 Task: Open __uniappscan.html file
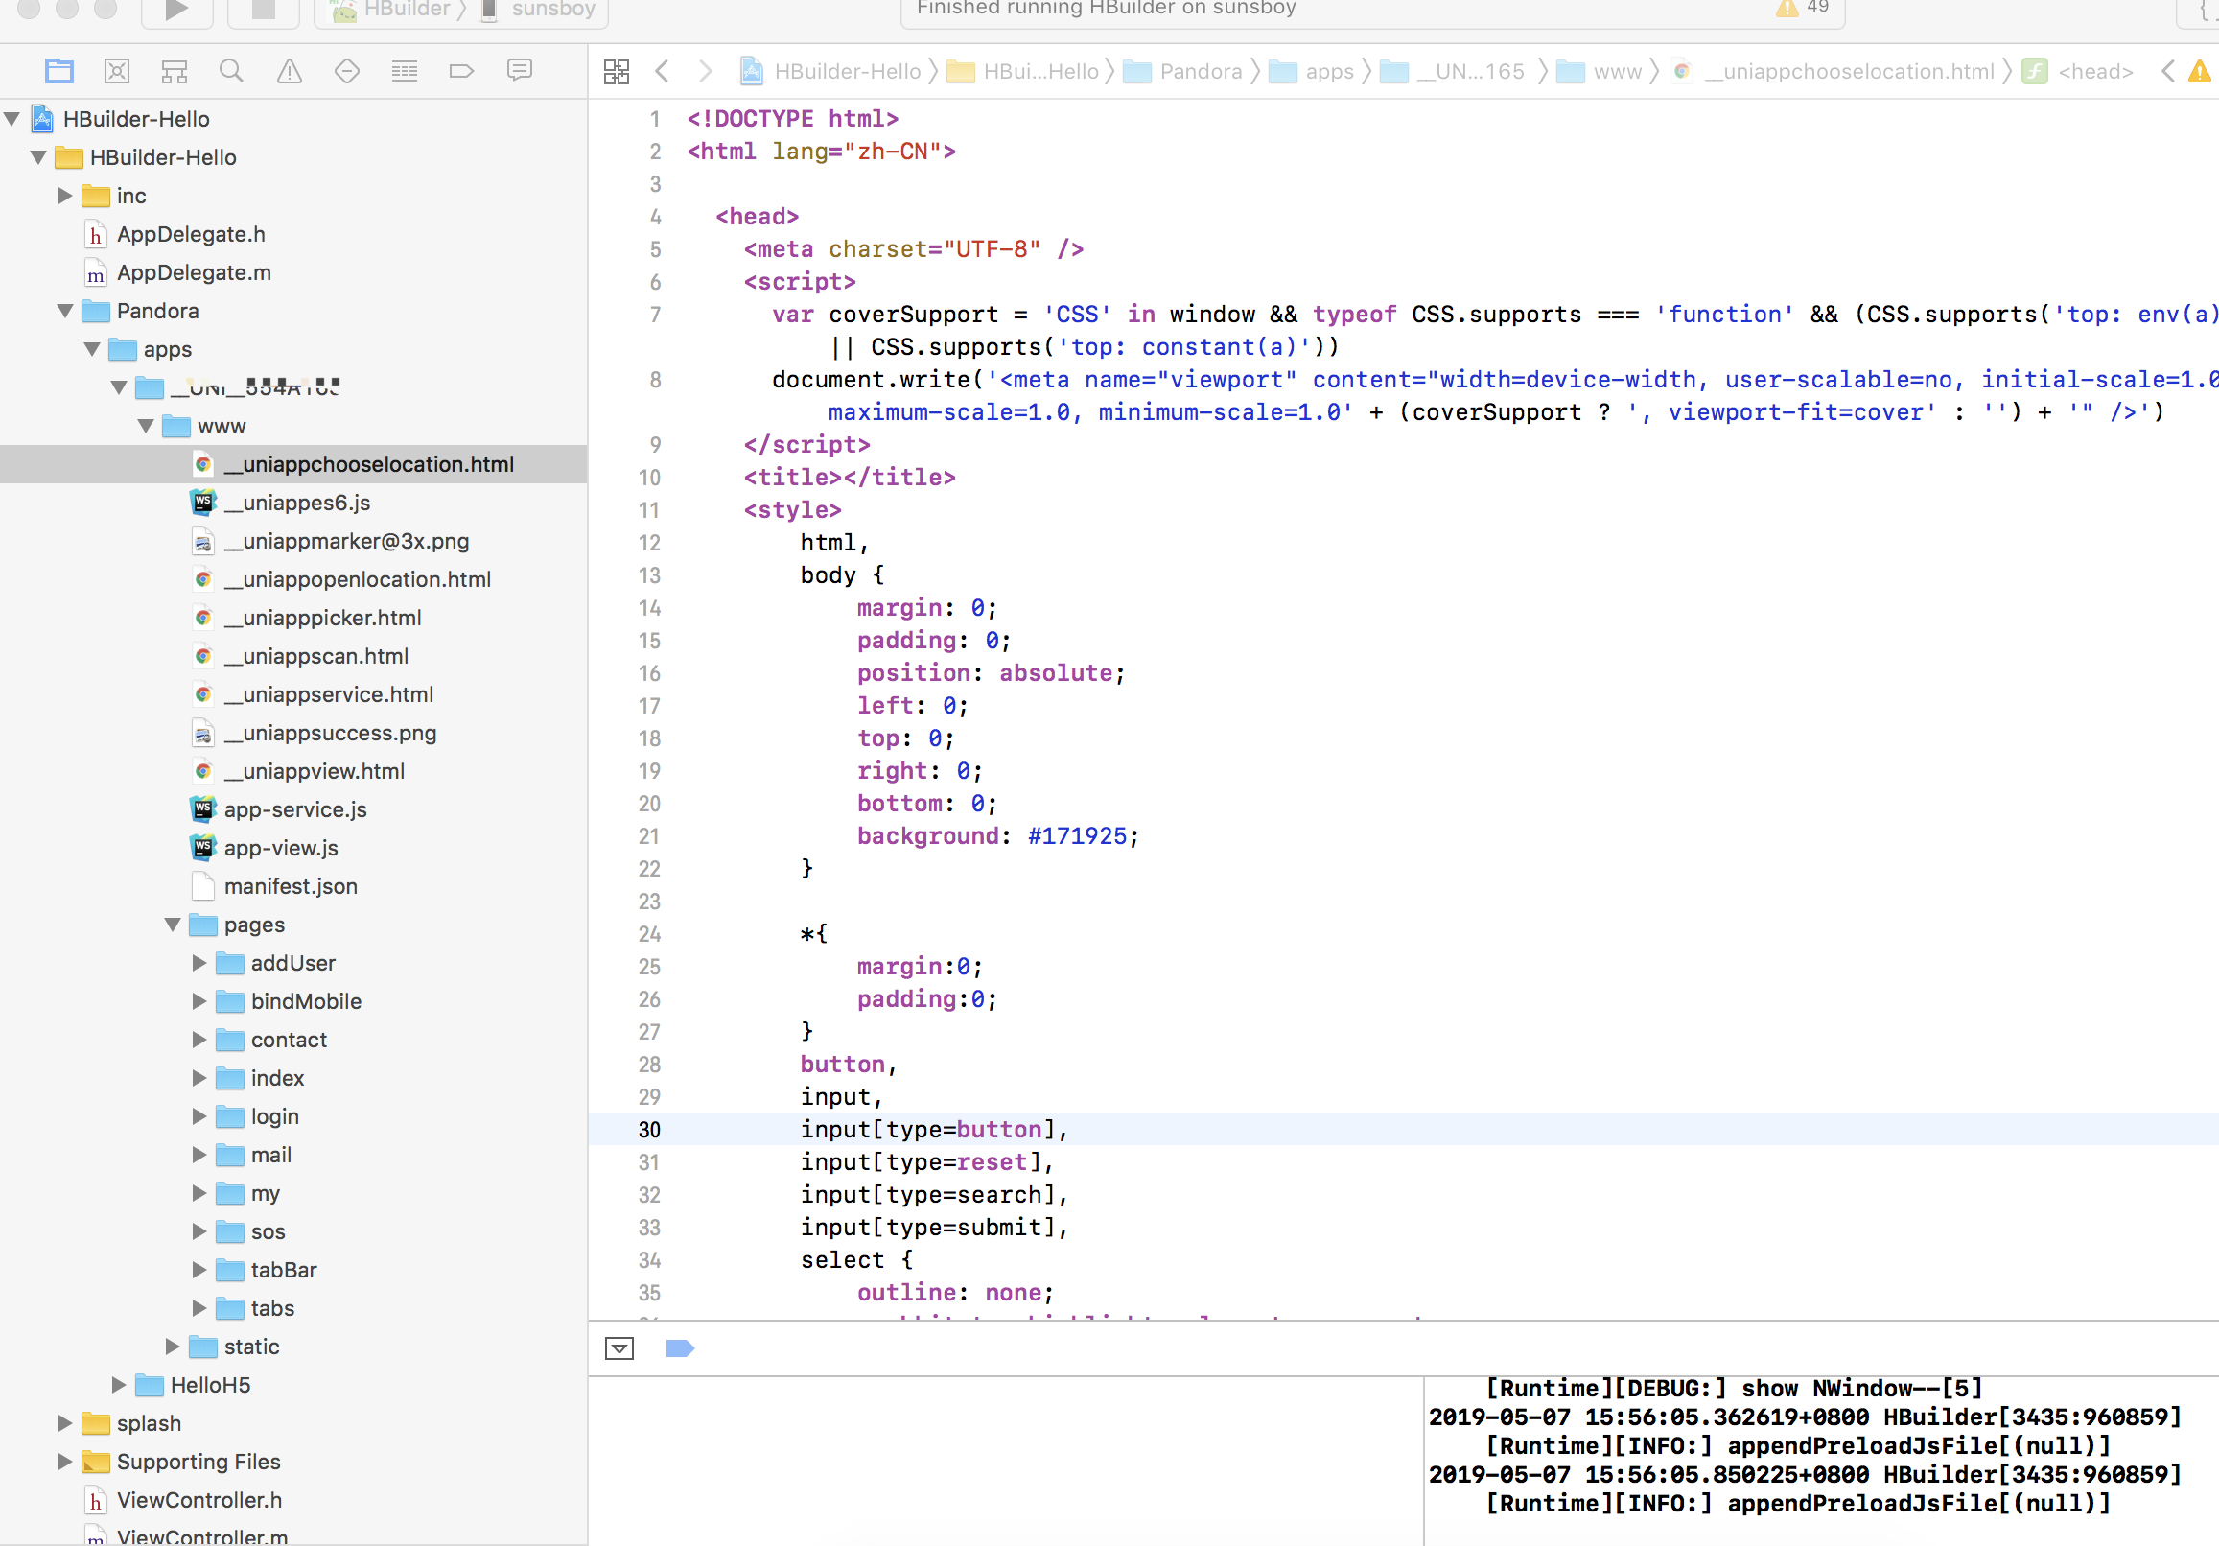tap(315, 657)
